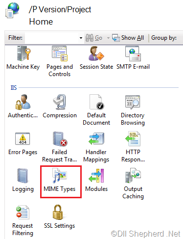Click the 'SSL Settings' label text
The width and height of the screenshot is (183, 239).
point(60,226)
